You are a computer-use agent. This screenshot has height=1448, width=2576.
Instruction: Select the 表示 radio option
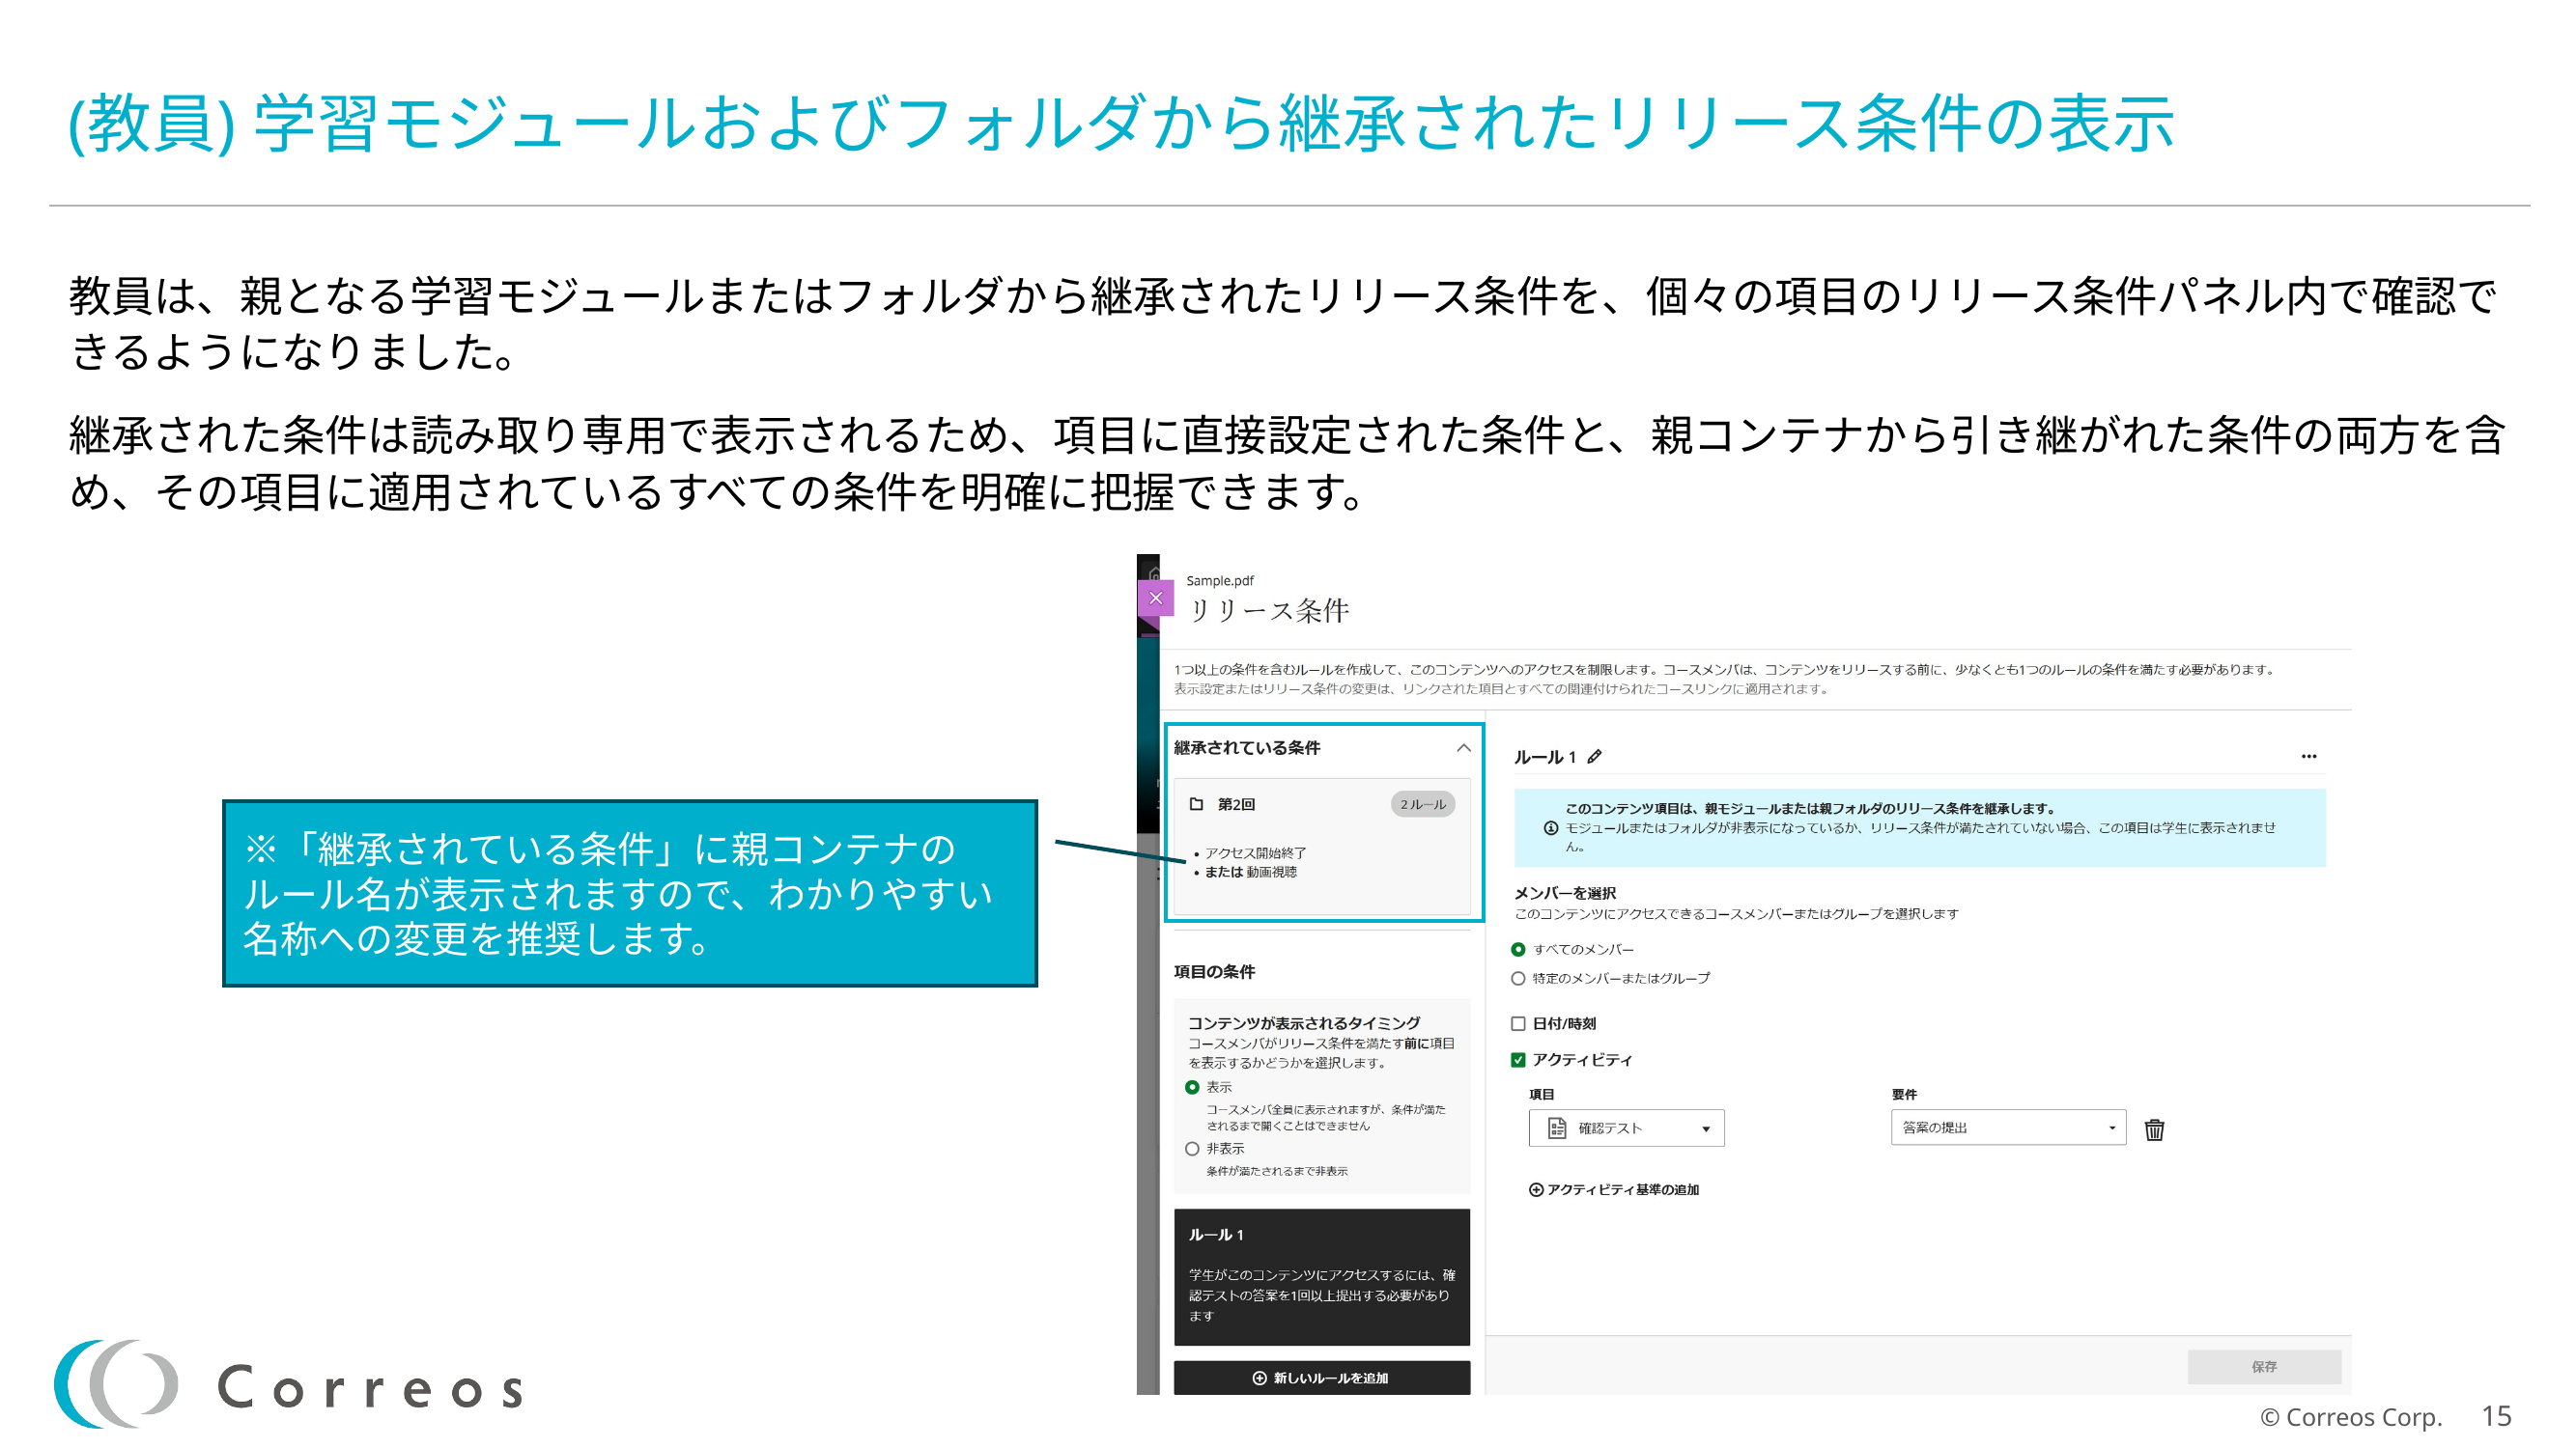[1191, 1087]
